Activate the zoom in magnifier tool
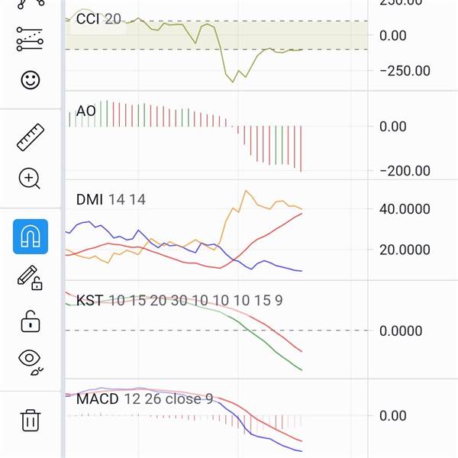 pyautogui.click(x=29, y=179)
